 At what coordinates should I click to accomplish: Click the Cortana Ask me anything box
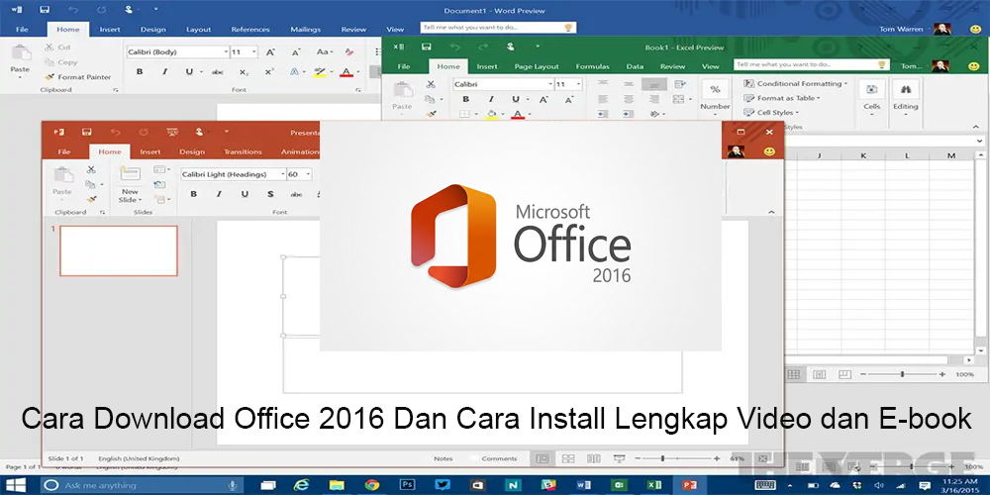point(144,485)
